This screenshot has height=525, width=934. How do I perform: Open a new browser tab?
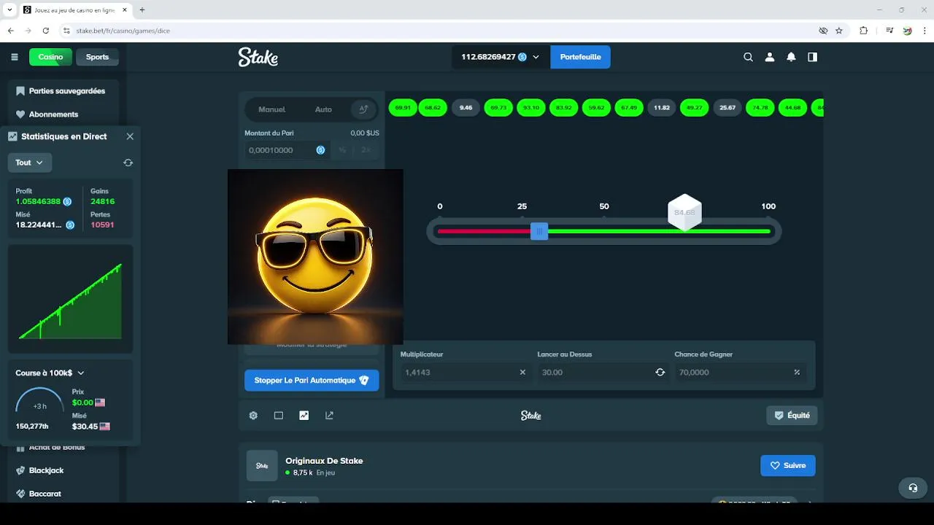tap(142, 9)
